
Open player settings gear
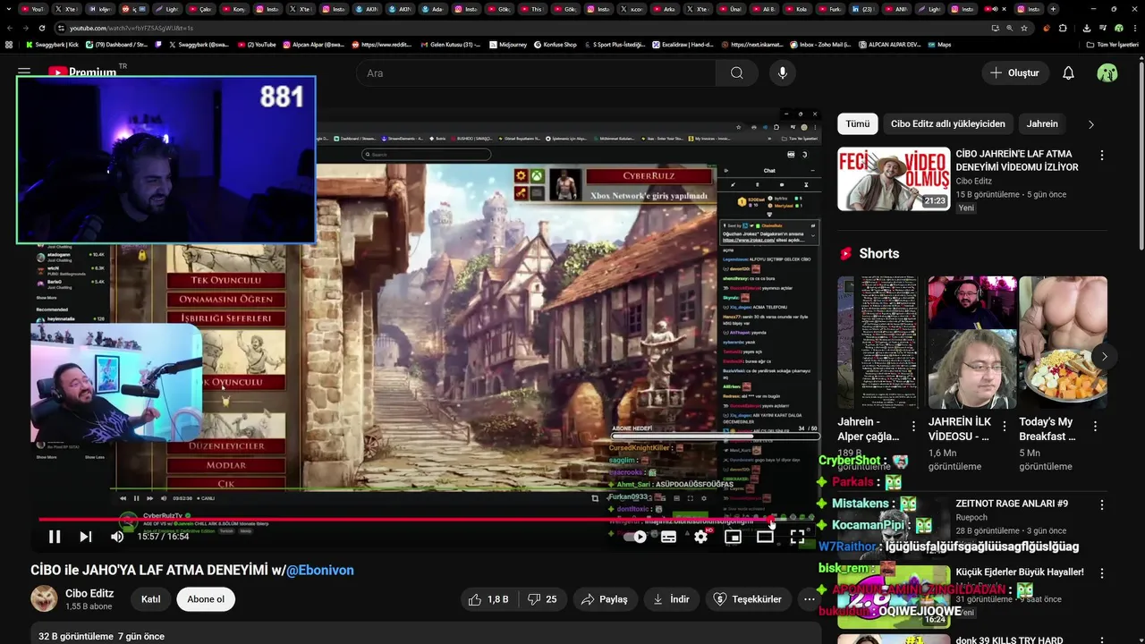[700, 537]
